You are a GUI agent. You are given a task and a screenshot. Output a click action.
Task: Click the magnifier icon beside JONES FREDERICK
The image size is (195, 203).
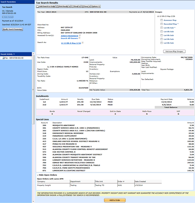pos(80,36)
